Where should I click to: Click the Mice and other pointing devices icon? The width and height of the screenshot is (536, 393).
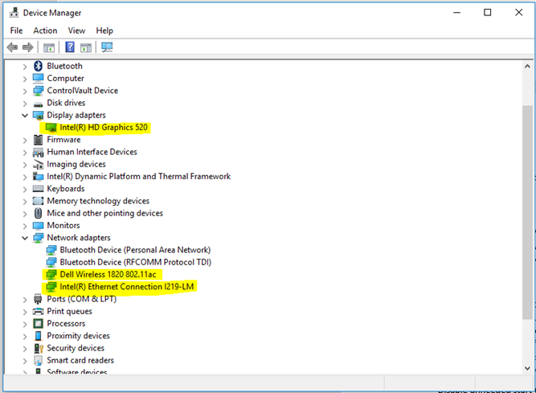tap(39, 213)
